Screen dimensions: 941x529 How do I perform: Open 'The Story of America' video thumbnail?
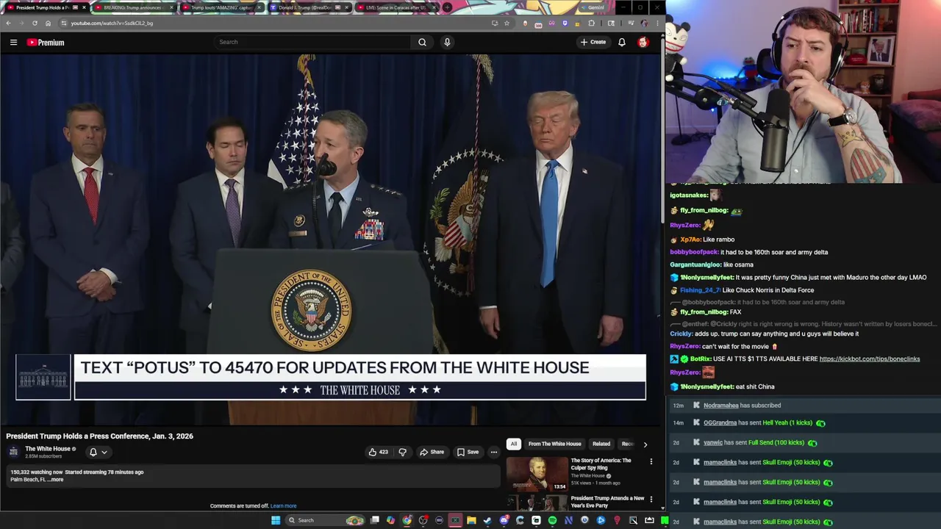pos(537,474)
